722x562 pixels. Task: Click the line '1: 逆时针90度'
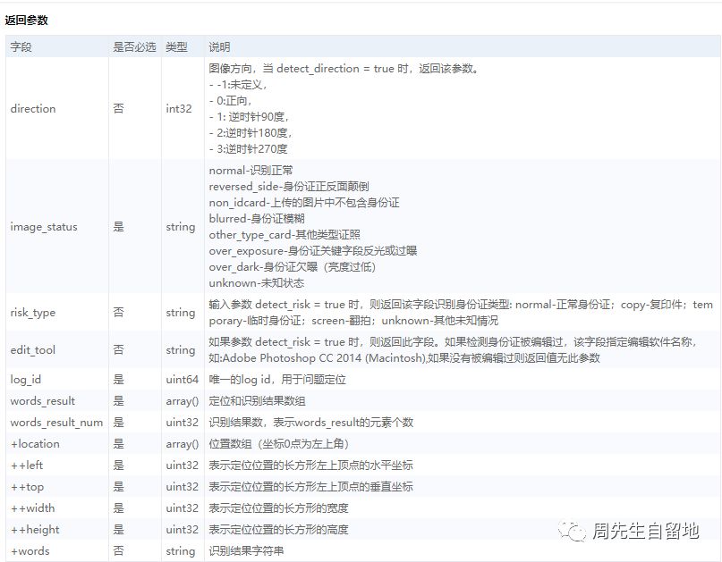(x=249, y=117)
